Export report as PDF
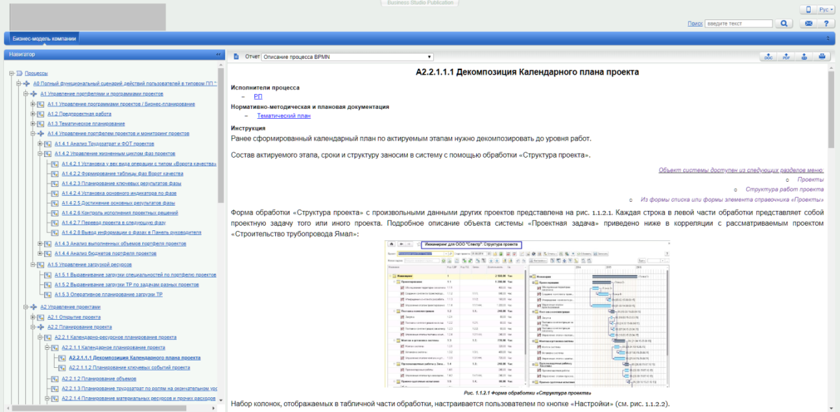 point(786,57)
